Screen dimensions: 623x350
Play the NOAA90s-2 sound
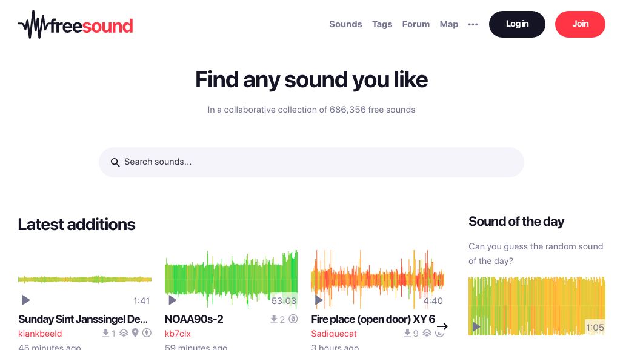tap(173, 300)
